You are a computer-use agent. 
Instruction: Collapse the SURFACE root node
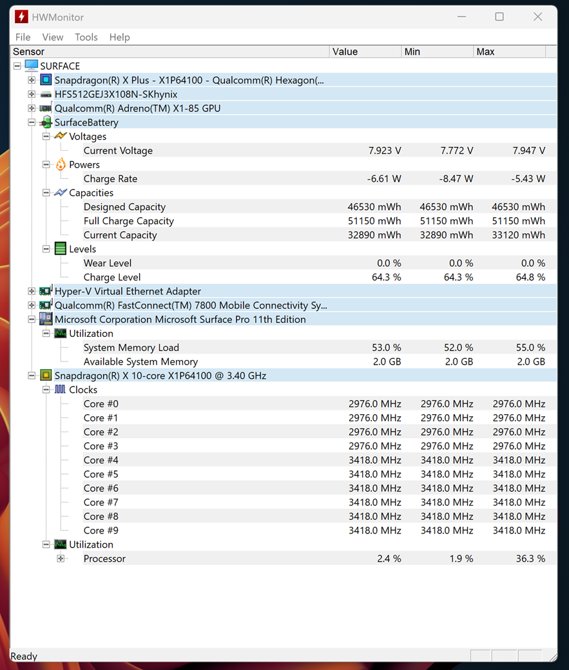coord(17,66)
